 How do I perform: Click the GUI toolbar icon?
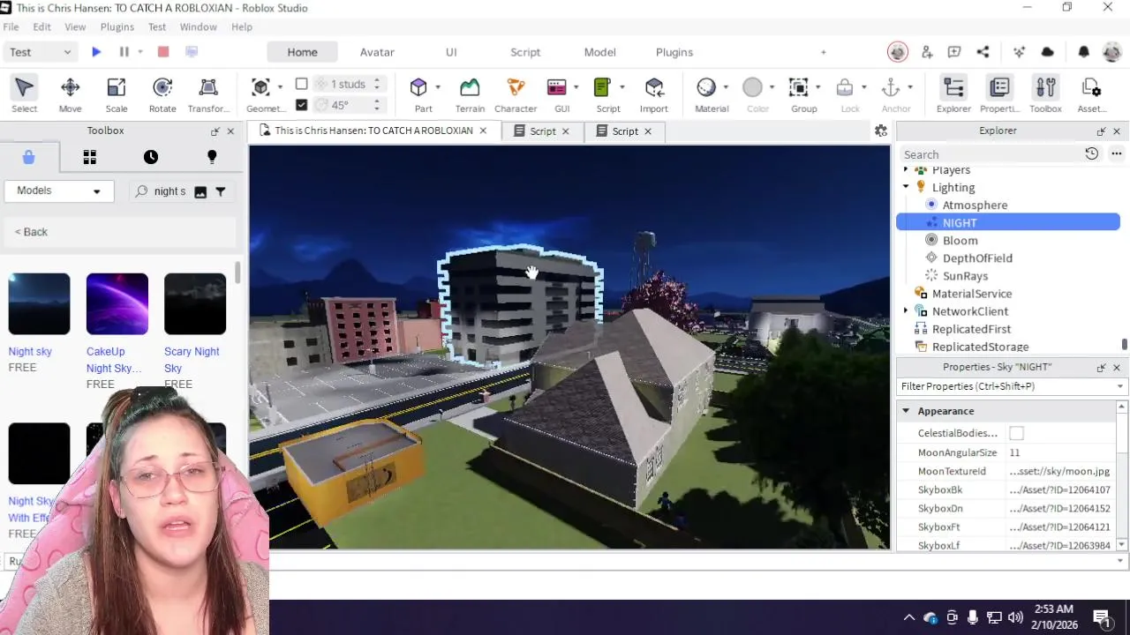(x=556, y=87)
